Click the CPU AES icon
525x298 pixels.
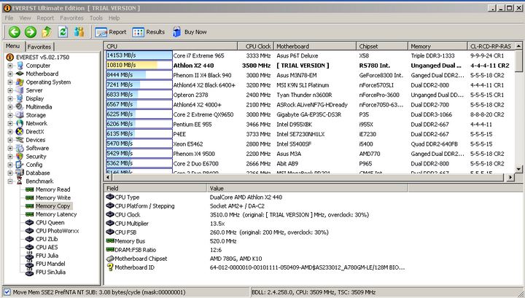(x=29, y=247)
